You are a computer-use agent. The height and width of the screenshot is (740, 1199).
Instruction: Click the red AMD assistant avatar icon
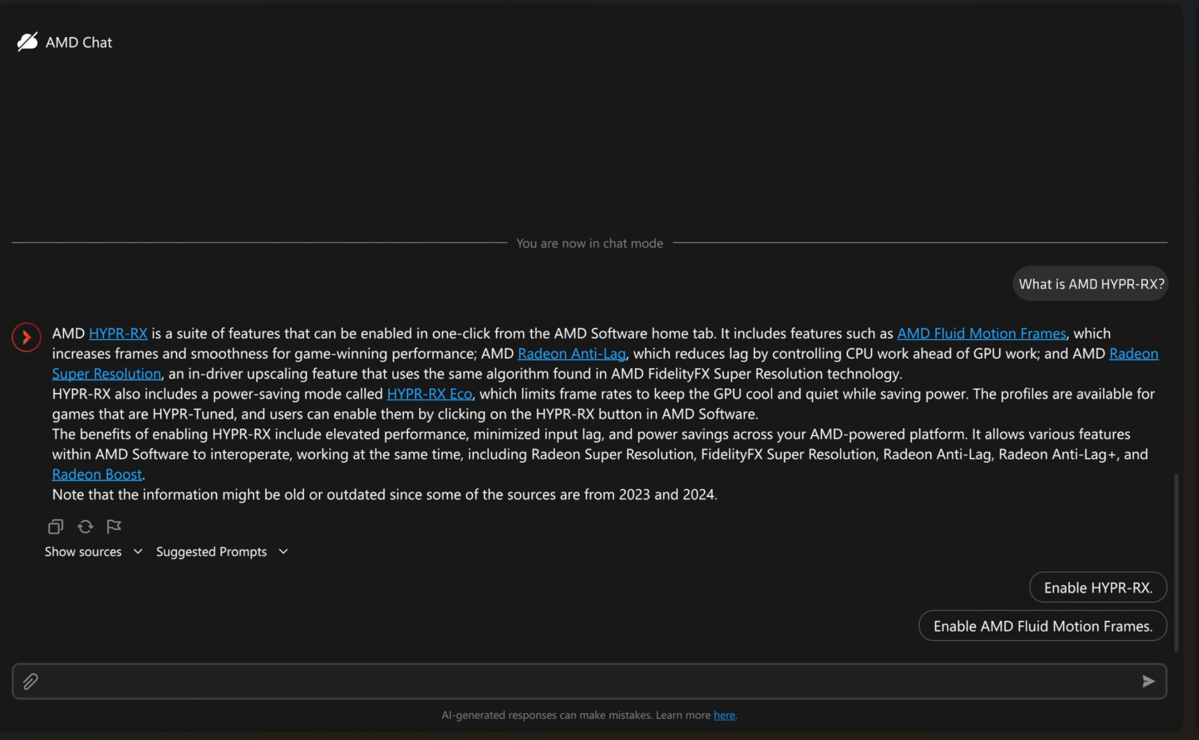[x=27, y=337]
